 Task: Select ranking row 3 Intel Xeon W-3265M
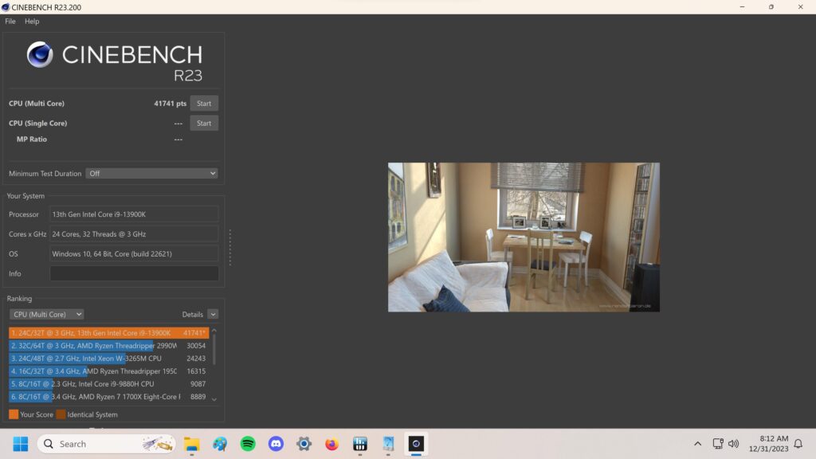(x=108, y=358)
